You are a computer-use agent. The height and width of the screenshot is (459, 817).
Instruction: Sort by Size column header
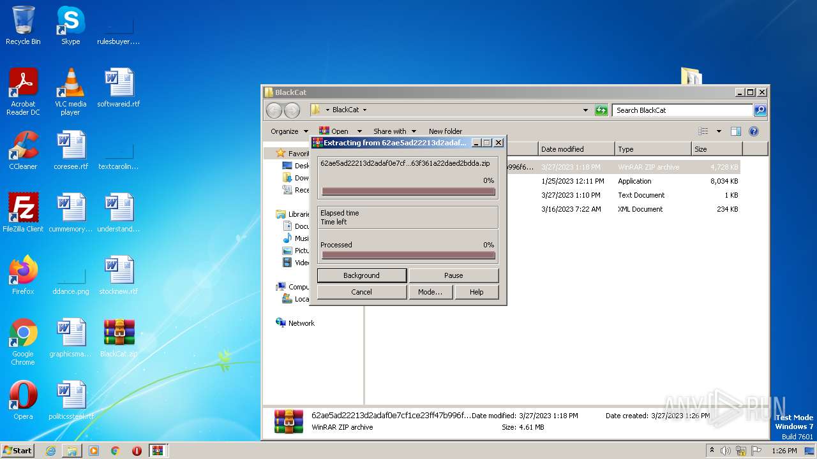pos(717,149)
